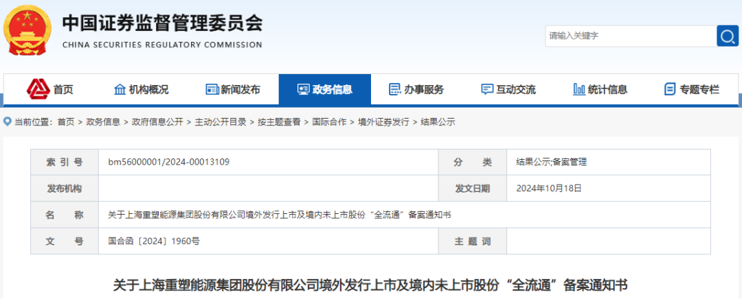Screen dimensions: 742x299
Task: Open the 统计信息 navigation tab
Action: click(x=600, y=88)
